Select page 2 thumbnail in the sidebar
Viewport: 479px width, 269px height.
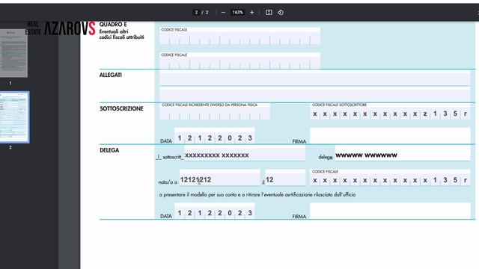pyautogui.click(x=14, y=117)
